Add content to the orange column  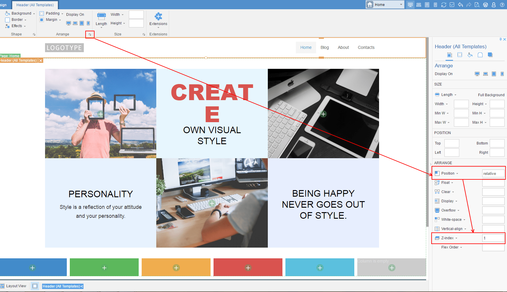point(176,268)
